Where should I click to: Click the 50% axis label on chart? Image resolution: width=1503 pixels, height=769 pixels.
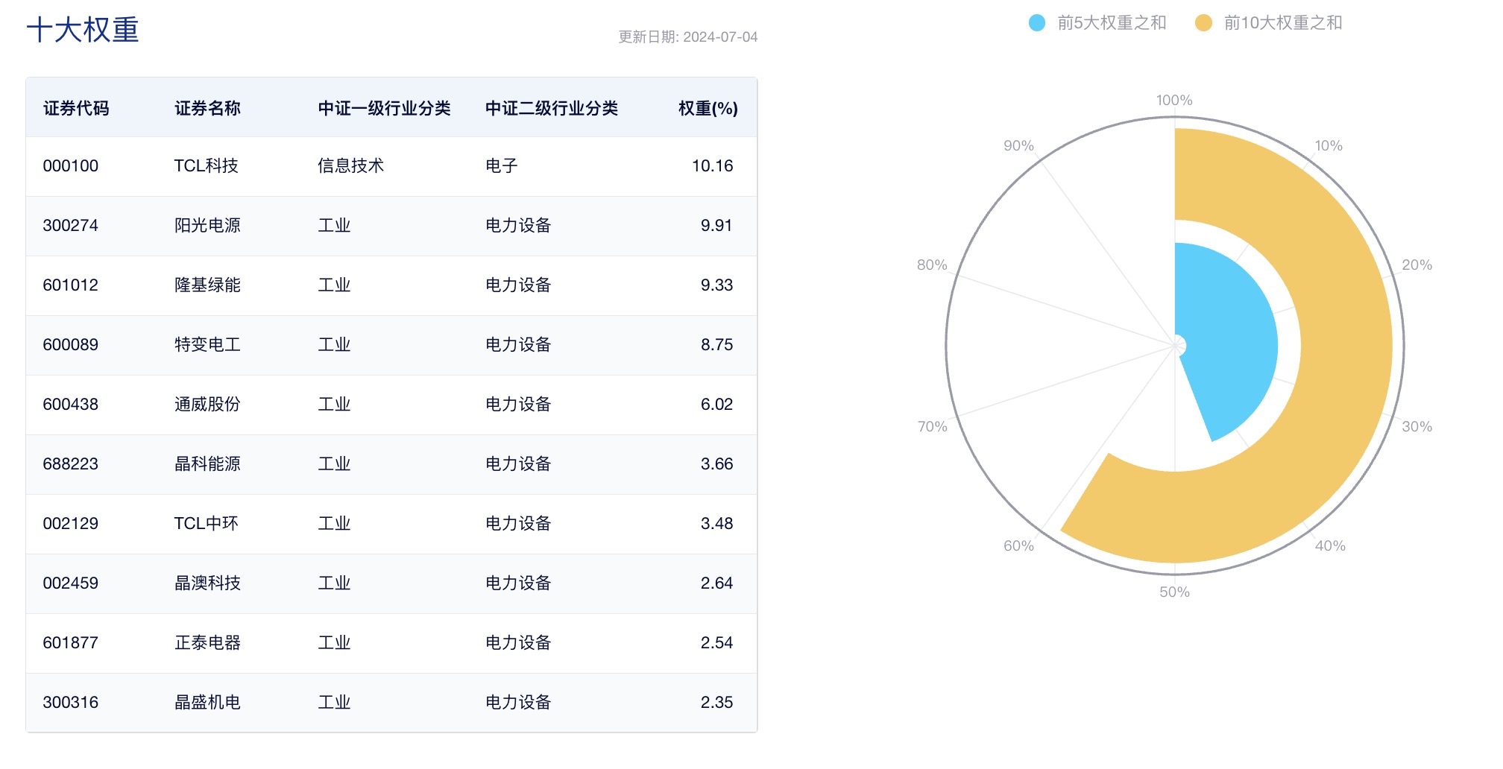pyautogui.click(x=1174, y=592)
